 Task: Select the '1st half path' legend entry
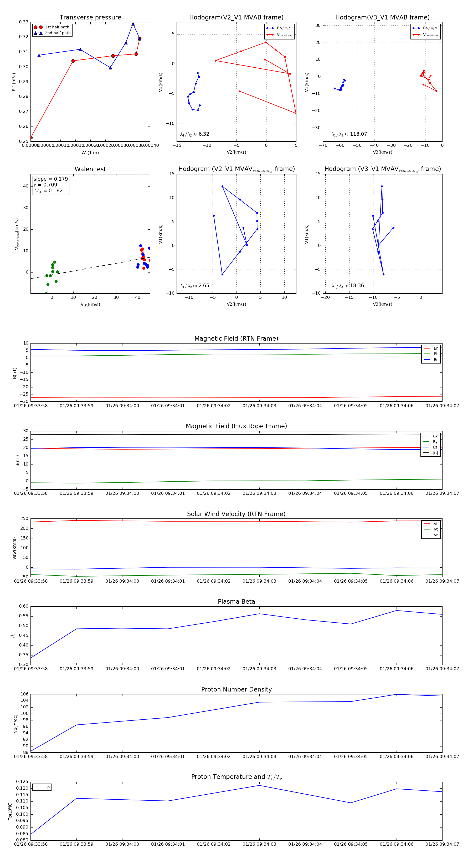tap(52, 27)
